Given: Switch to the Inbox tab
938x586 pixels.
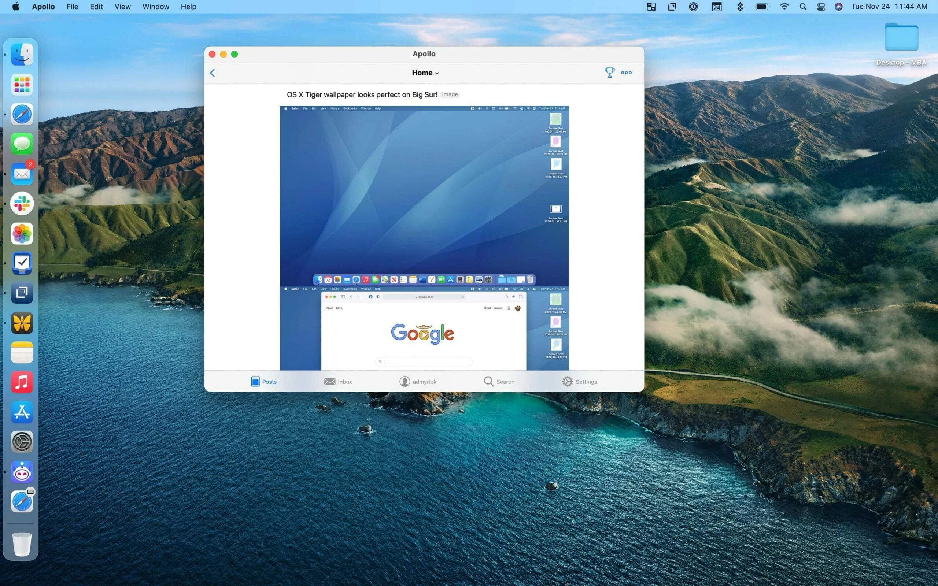Looking at the screenshot, I should click(338, 381).
